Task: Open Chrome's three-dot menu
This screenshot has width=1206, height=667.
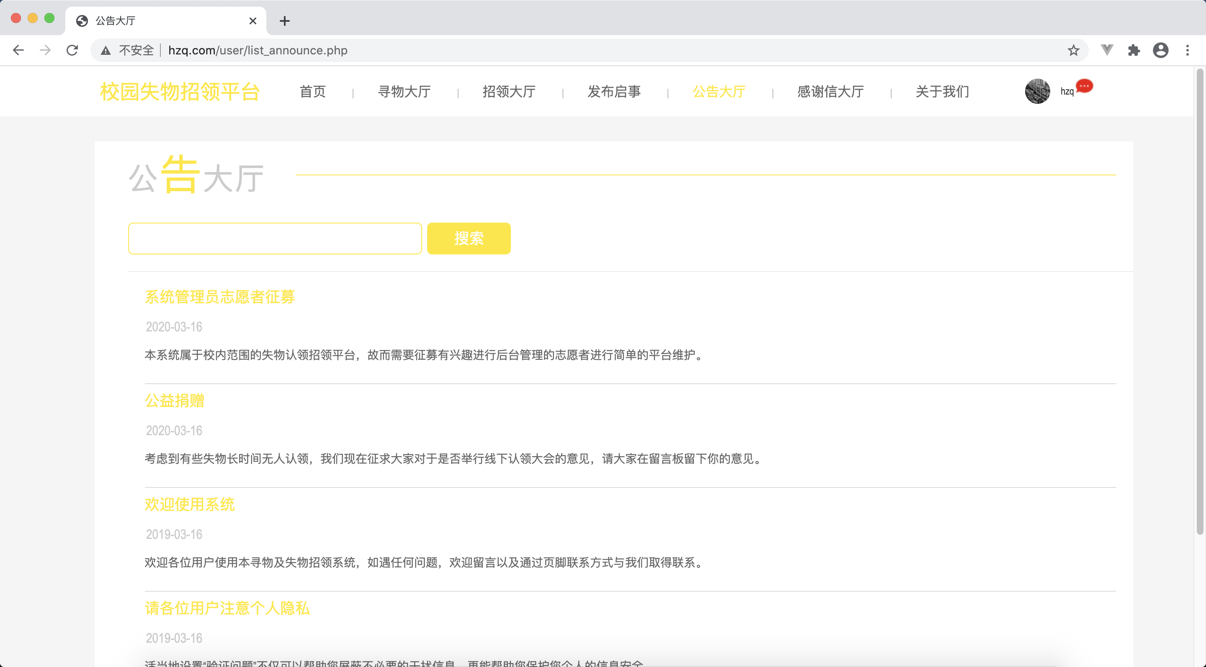Action: click(x=1187, y=50)
